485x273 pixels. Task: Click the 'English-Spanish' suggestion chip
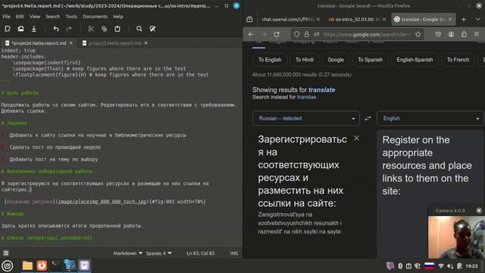415,60
